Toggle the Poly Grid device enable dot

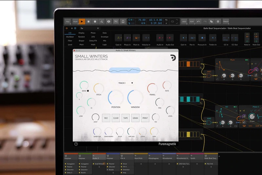pyautogui.click(x=206, y=164)
